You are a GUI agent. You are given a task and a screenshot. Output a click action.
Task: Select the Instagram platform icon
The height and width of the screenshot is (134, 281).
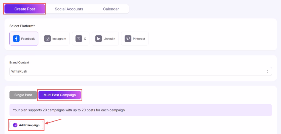47,38
